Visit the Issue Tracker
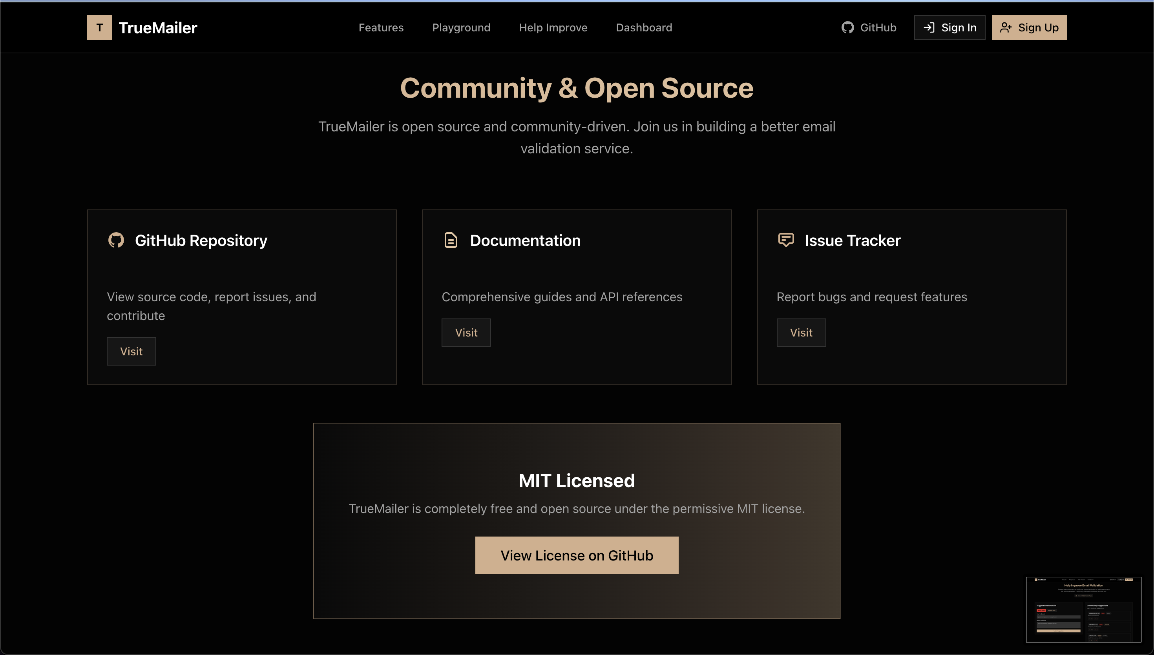 801,333
